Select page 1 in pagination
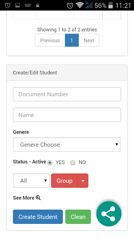Image resolution: width=134 pixels, height=239 pixels. click(72, 40)
